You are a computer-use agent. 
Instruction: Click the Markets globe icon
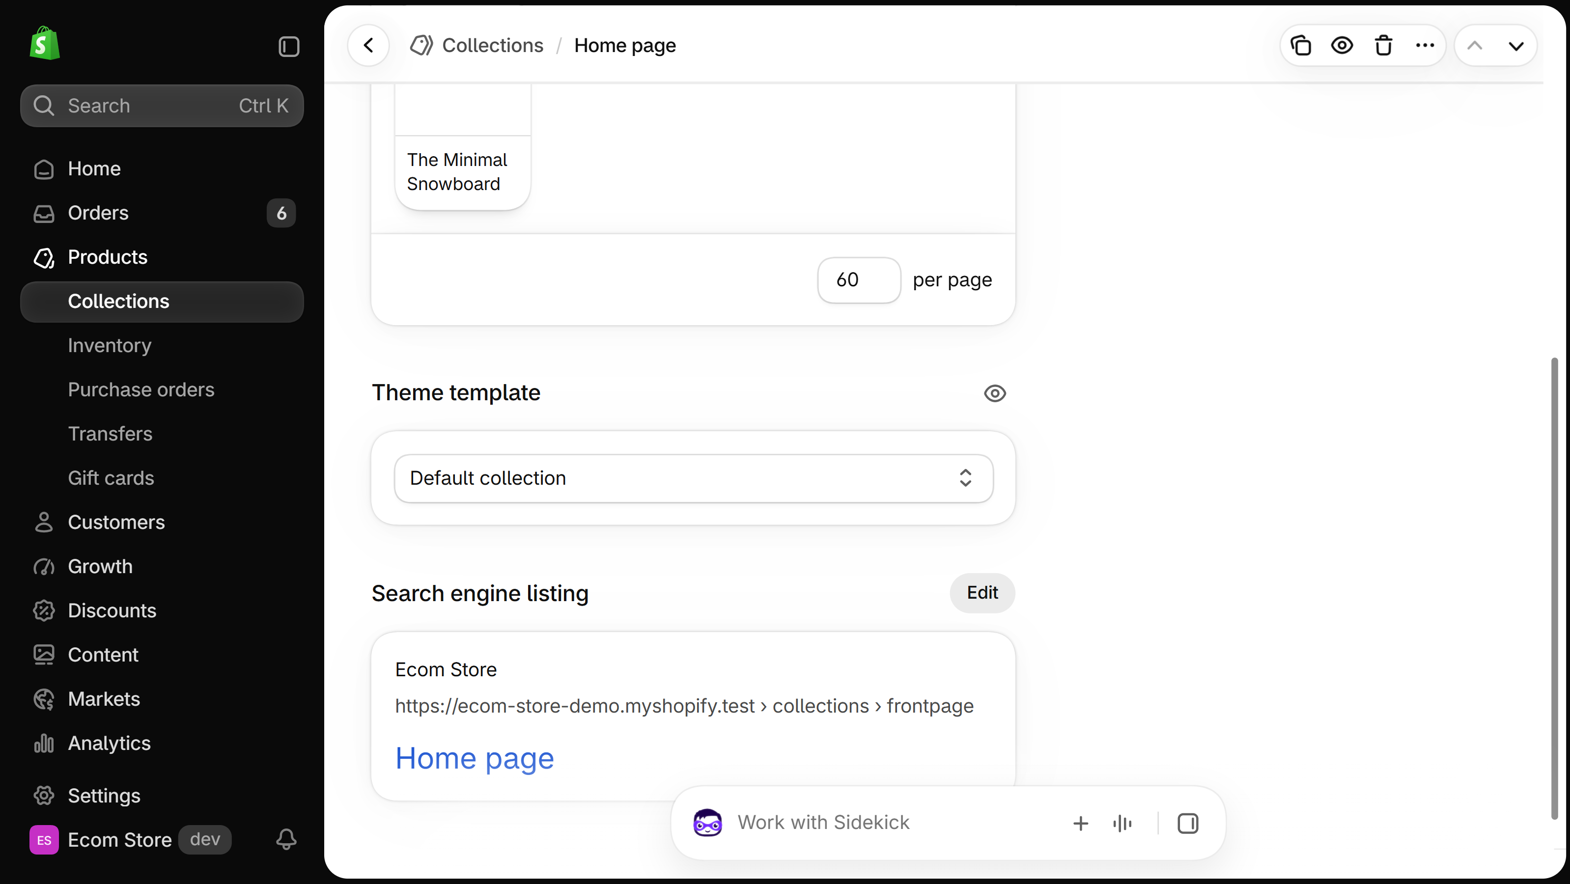[44, 699]
